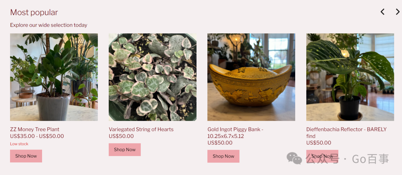Click the US$35.00 - US$50.00 price range

[37, 136]
